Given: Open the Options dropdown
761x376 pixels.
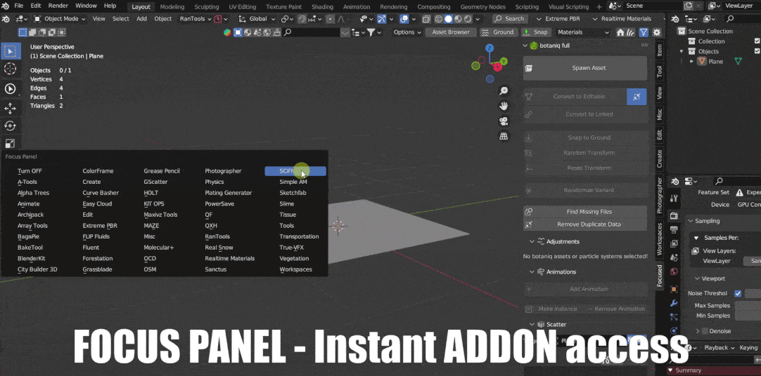Looking at the screenshot, I should (407, 32).
